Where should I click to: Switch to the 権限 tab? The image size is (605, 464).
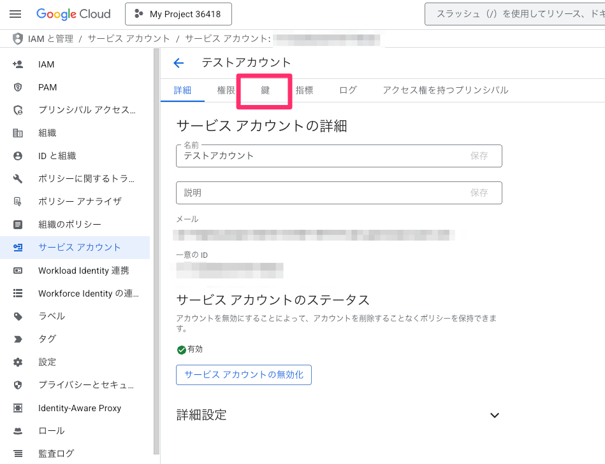226,90
